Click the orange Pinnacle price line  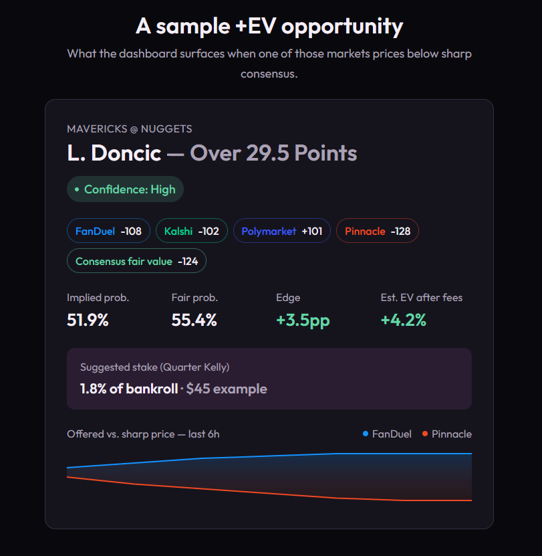pos(269,490)
